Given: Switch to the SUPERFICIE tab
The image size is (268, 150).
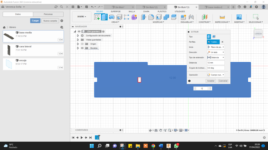Looking at the screenshot, I should 116,11.
